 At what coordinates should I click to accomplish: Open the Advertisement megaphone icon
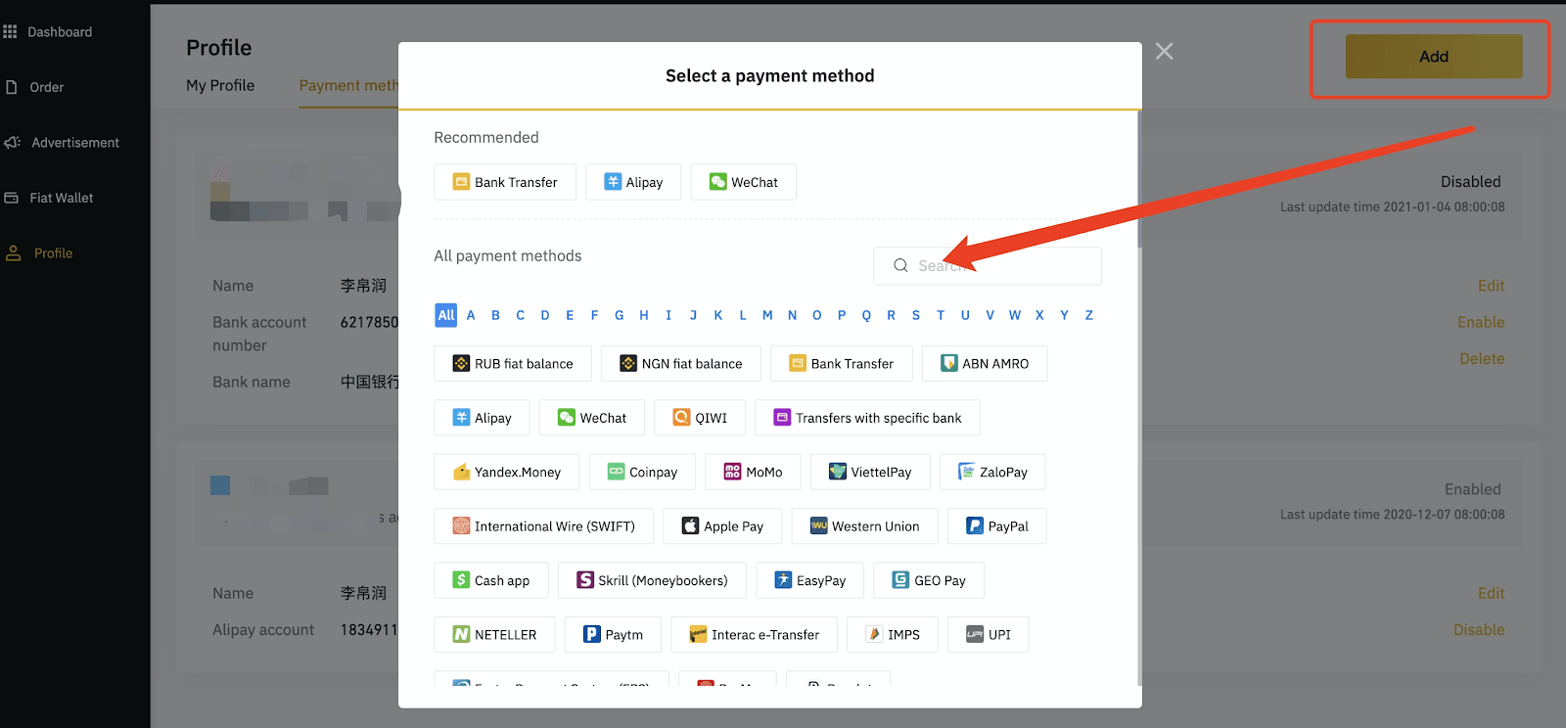[12, 143]
